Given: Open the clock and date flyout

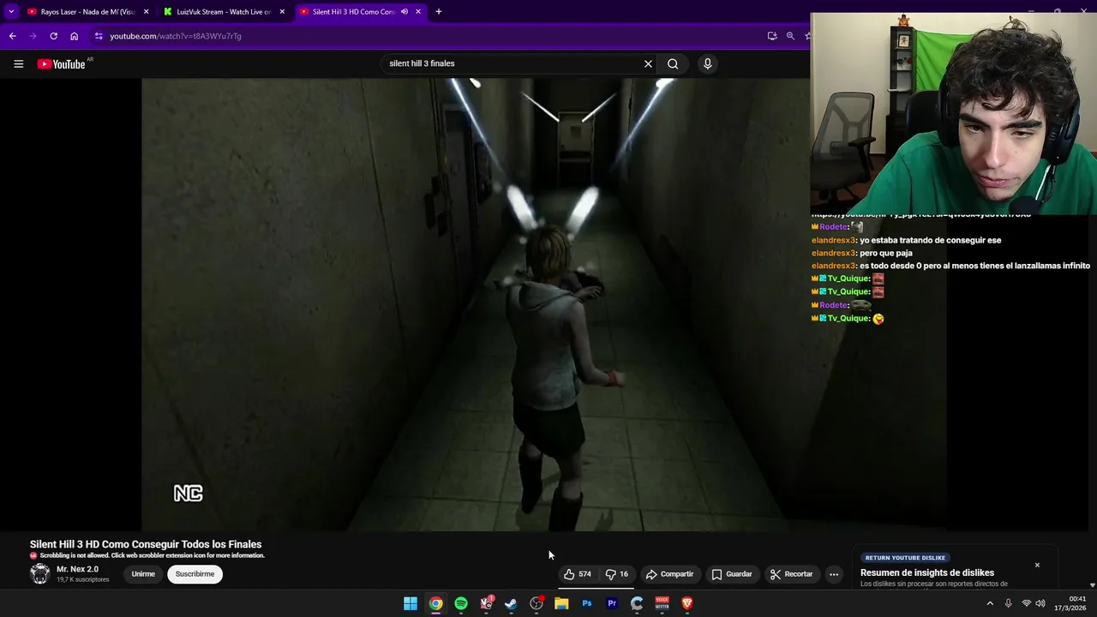Looking at the screenshot, I should point(1070,603).
